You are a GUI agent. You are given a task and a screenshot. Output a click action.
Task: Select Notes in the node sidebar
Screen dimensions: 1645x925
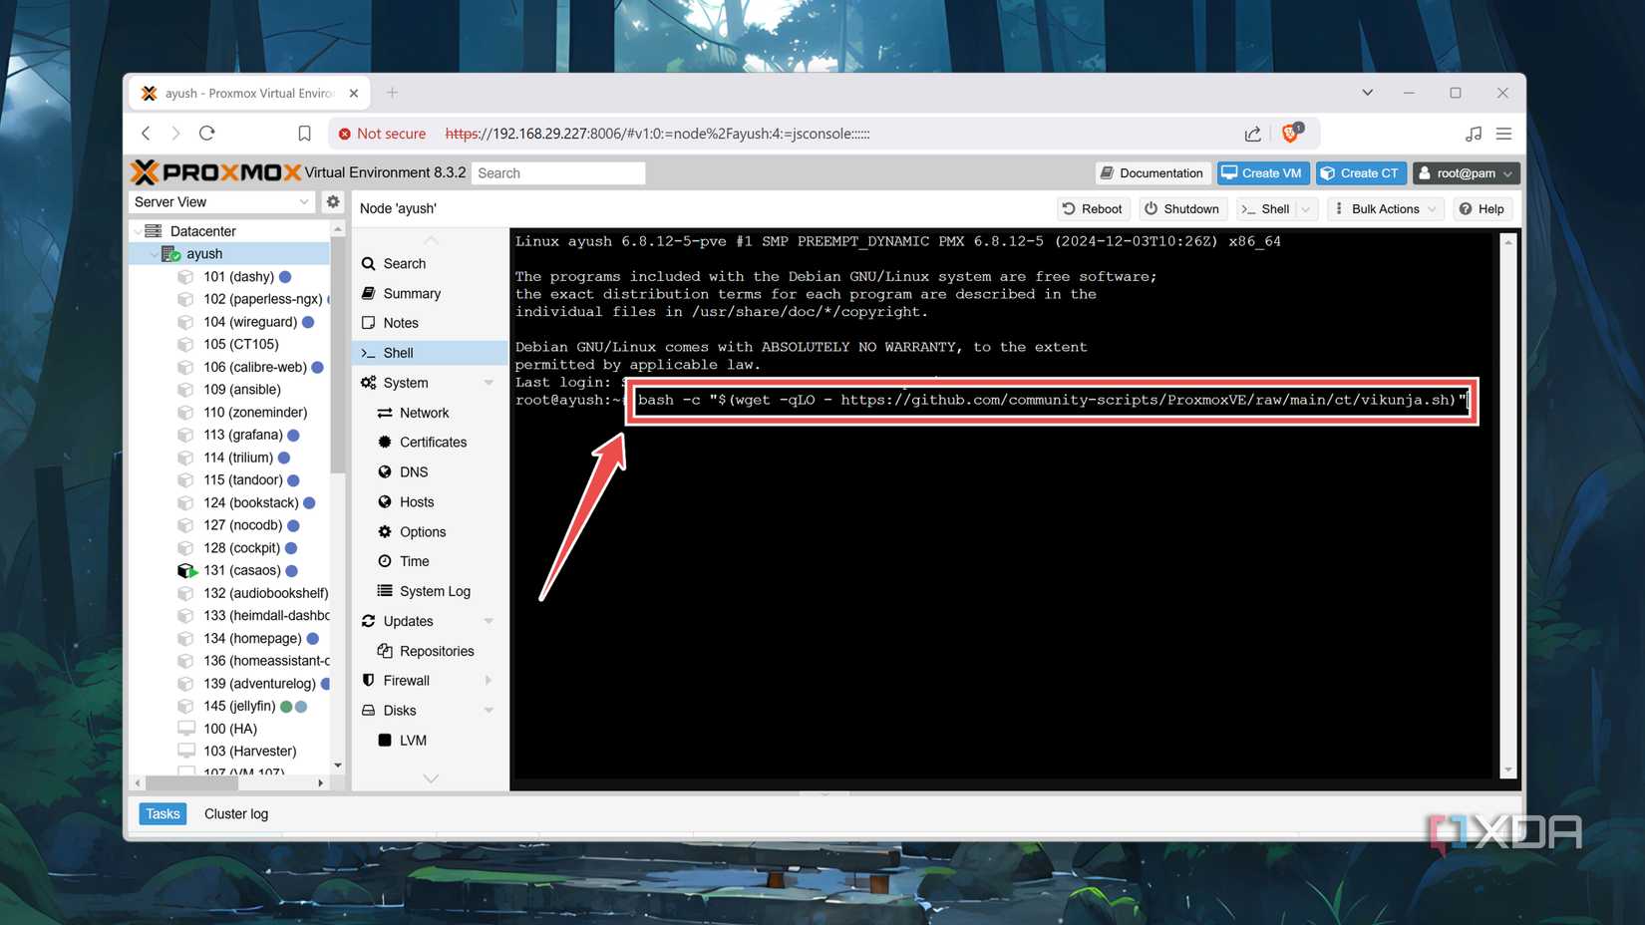click(400, 322)
